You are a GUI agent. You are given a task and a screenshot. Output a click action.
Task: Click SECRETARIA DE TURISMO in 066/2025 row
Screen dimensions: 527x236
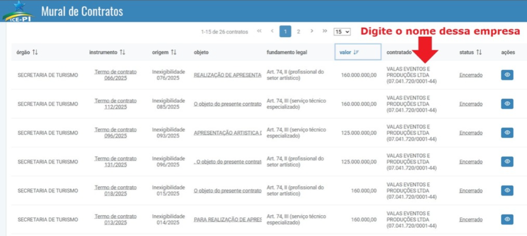pos(48,75)
